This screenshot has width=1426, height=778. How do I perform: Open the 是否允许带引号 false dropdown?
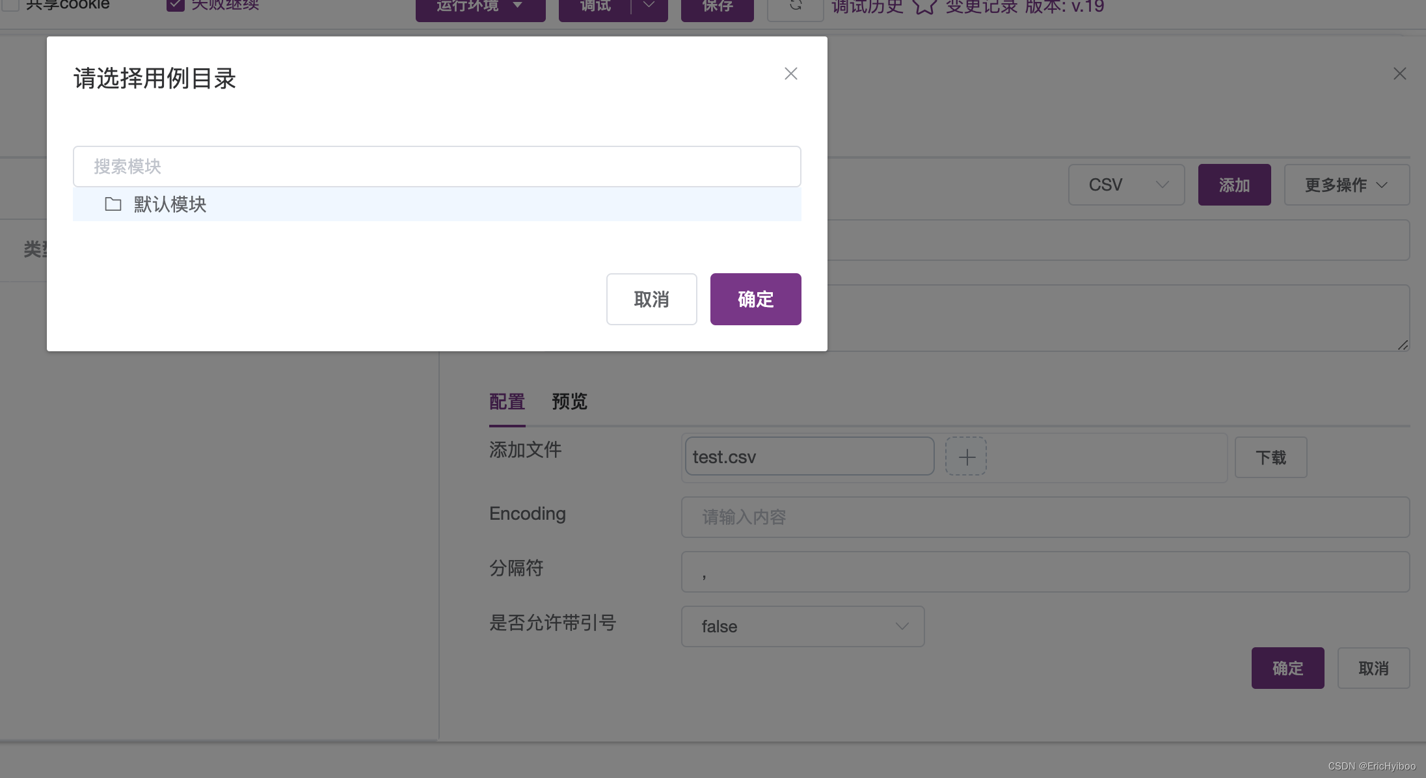coord(802,626)
